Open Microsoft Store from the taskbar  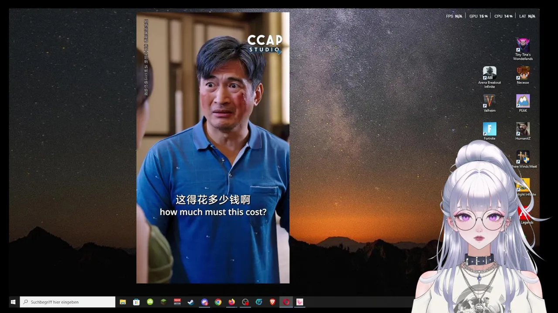pos(136,302)
